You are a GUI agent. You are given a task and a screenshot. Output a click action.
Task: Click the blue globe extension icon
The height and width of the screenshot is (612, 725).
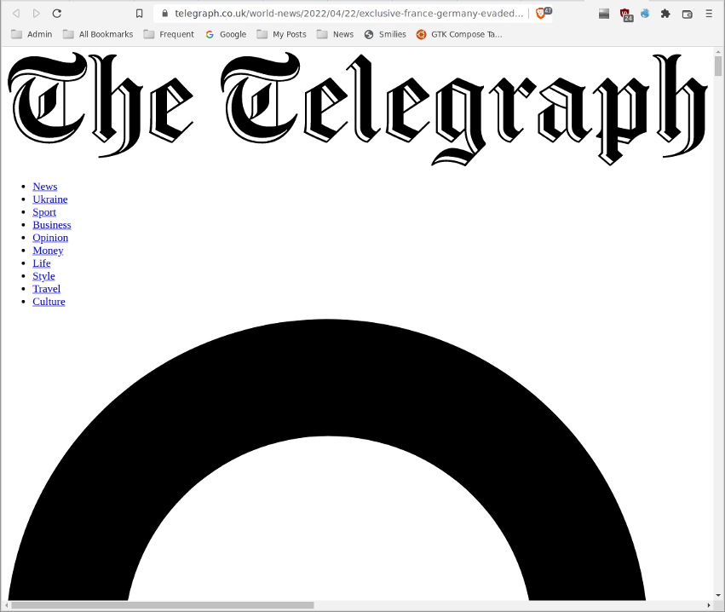click(645, 14)
